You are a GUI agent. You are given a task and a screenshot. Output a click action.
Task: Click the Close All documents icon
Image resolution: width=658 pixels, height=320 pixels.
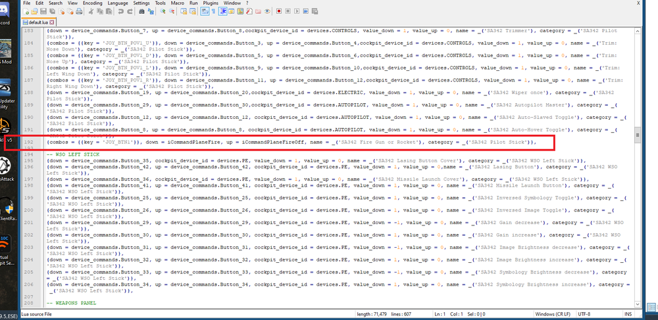pos(70,12)
